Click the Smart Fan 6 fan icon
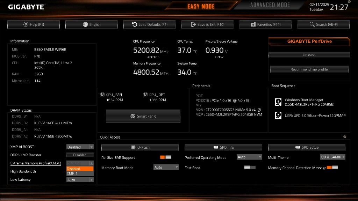 coord(133,116)
